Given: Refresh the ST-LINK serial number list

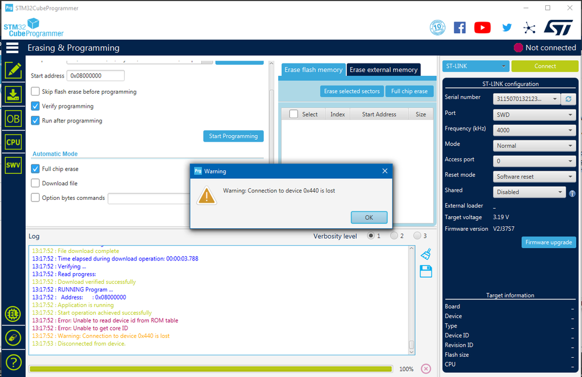Looking at the screenshot, I should coord(568,99).
